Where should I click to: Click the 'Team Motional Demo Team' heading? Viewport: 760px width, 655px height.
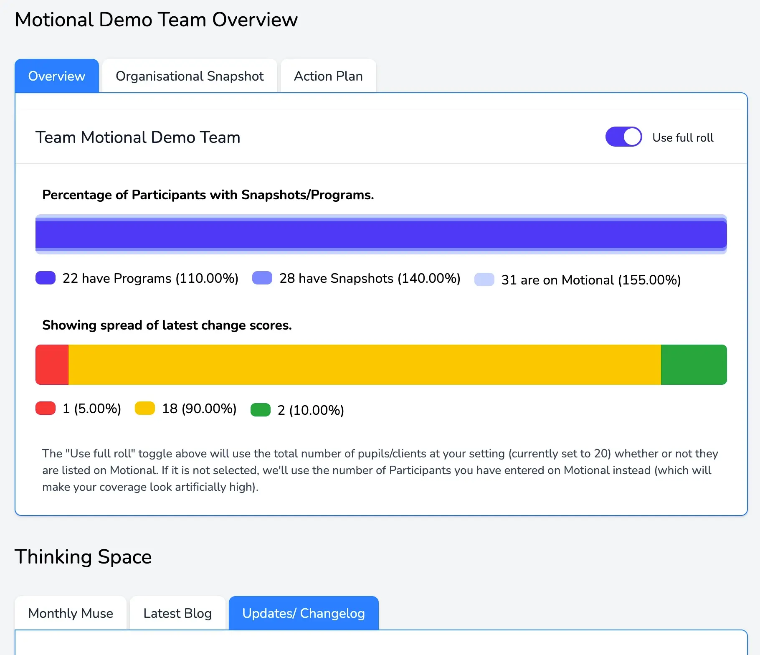138,137
